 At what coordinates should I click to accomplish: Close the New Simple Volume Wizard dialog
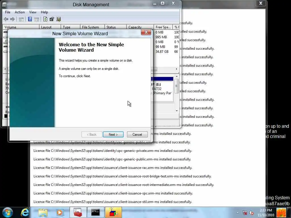(146, 32)
